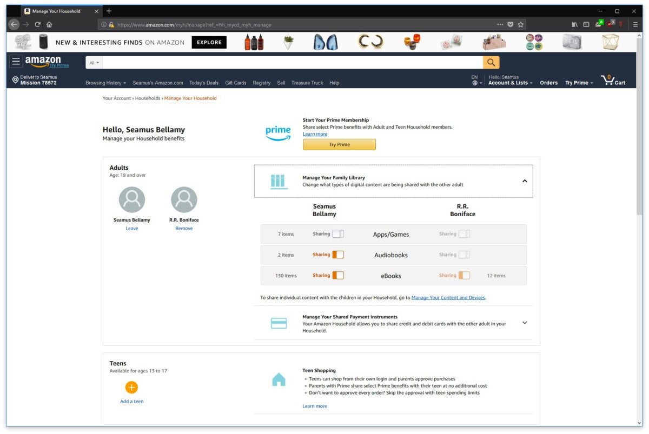The height and width of the screenshot is (434, 649).
Task: Go to Your Account breadcrumb
Action: (x=117, y=98)
